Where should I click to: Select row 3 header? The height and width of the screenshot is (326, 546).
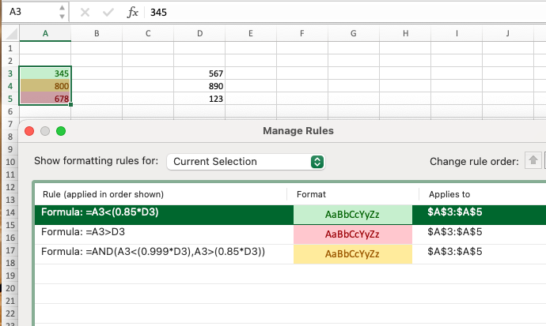pos(10,73)
